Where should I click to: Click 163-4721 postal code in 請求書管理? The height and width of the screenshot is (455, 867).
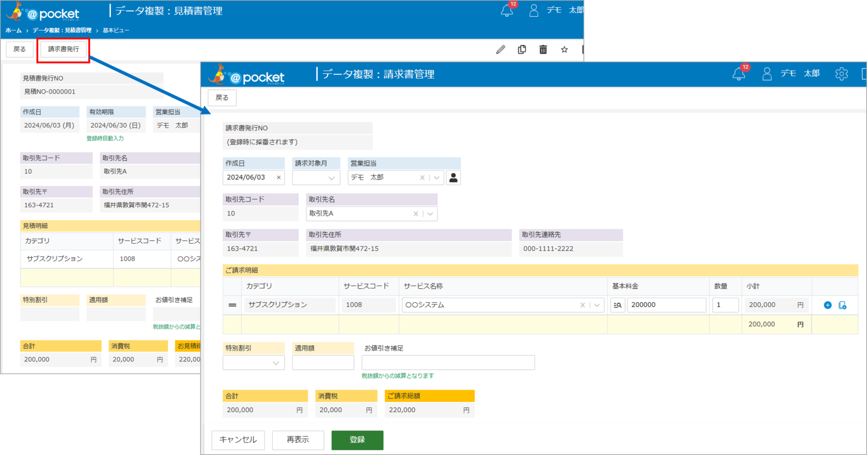[x=242, y=249]
